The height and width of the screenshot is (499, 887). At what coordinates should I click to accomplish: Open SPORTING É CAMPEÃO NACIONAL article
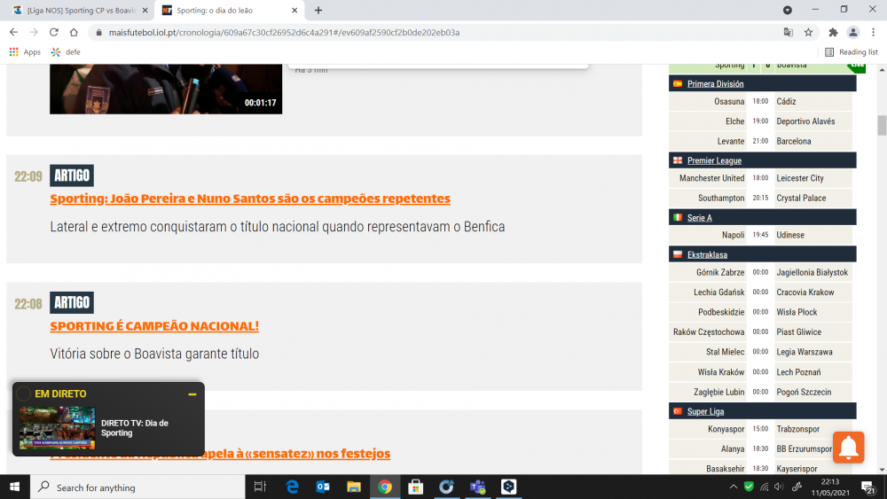coord(154,326)
